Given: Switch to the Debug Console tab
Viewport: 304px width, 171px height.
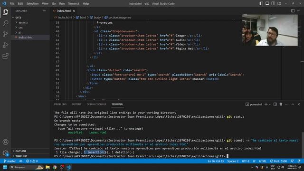Looking at the screenshot, I should coord(96,104).
